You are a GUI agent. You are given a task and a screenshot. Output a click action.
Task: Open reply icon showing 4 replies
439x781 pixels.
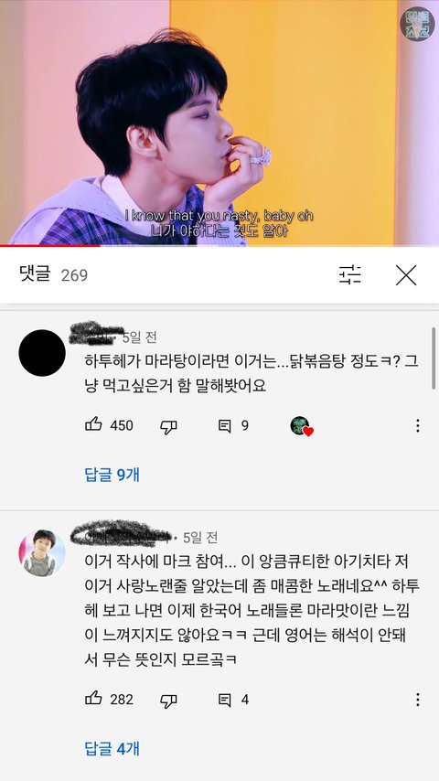point(225,700)
